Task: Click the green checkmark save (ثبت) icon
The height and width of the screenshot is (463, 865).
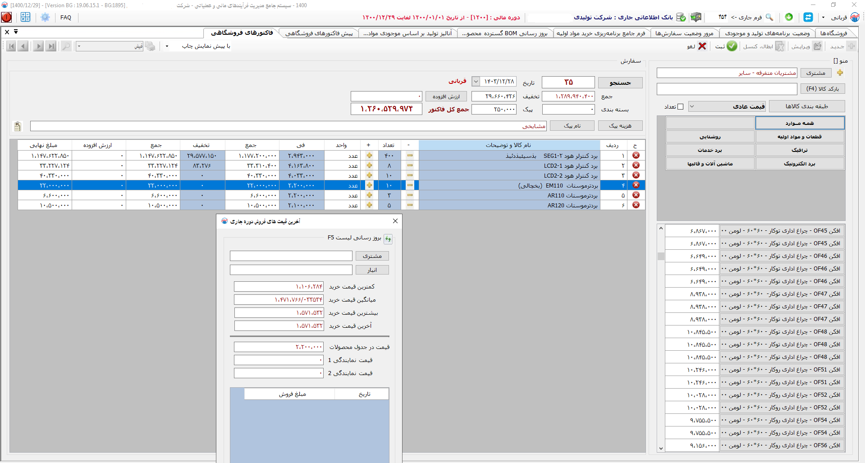Action: click(x=732, y=46)
